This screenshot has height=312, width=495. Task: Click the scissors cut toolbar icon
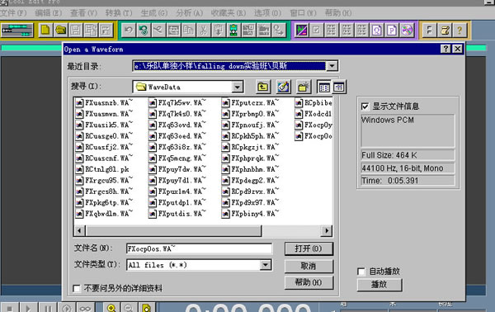tap(204, 31)
